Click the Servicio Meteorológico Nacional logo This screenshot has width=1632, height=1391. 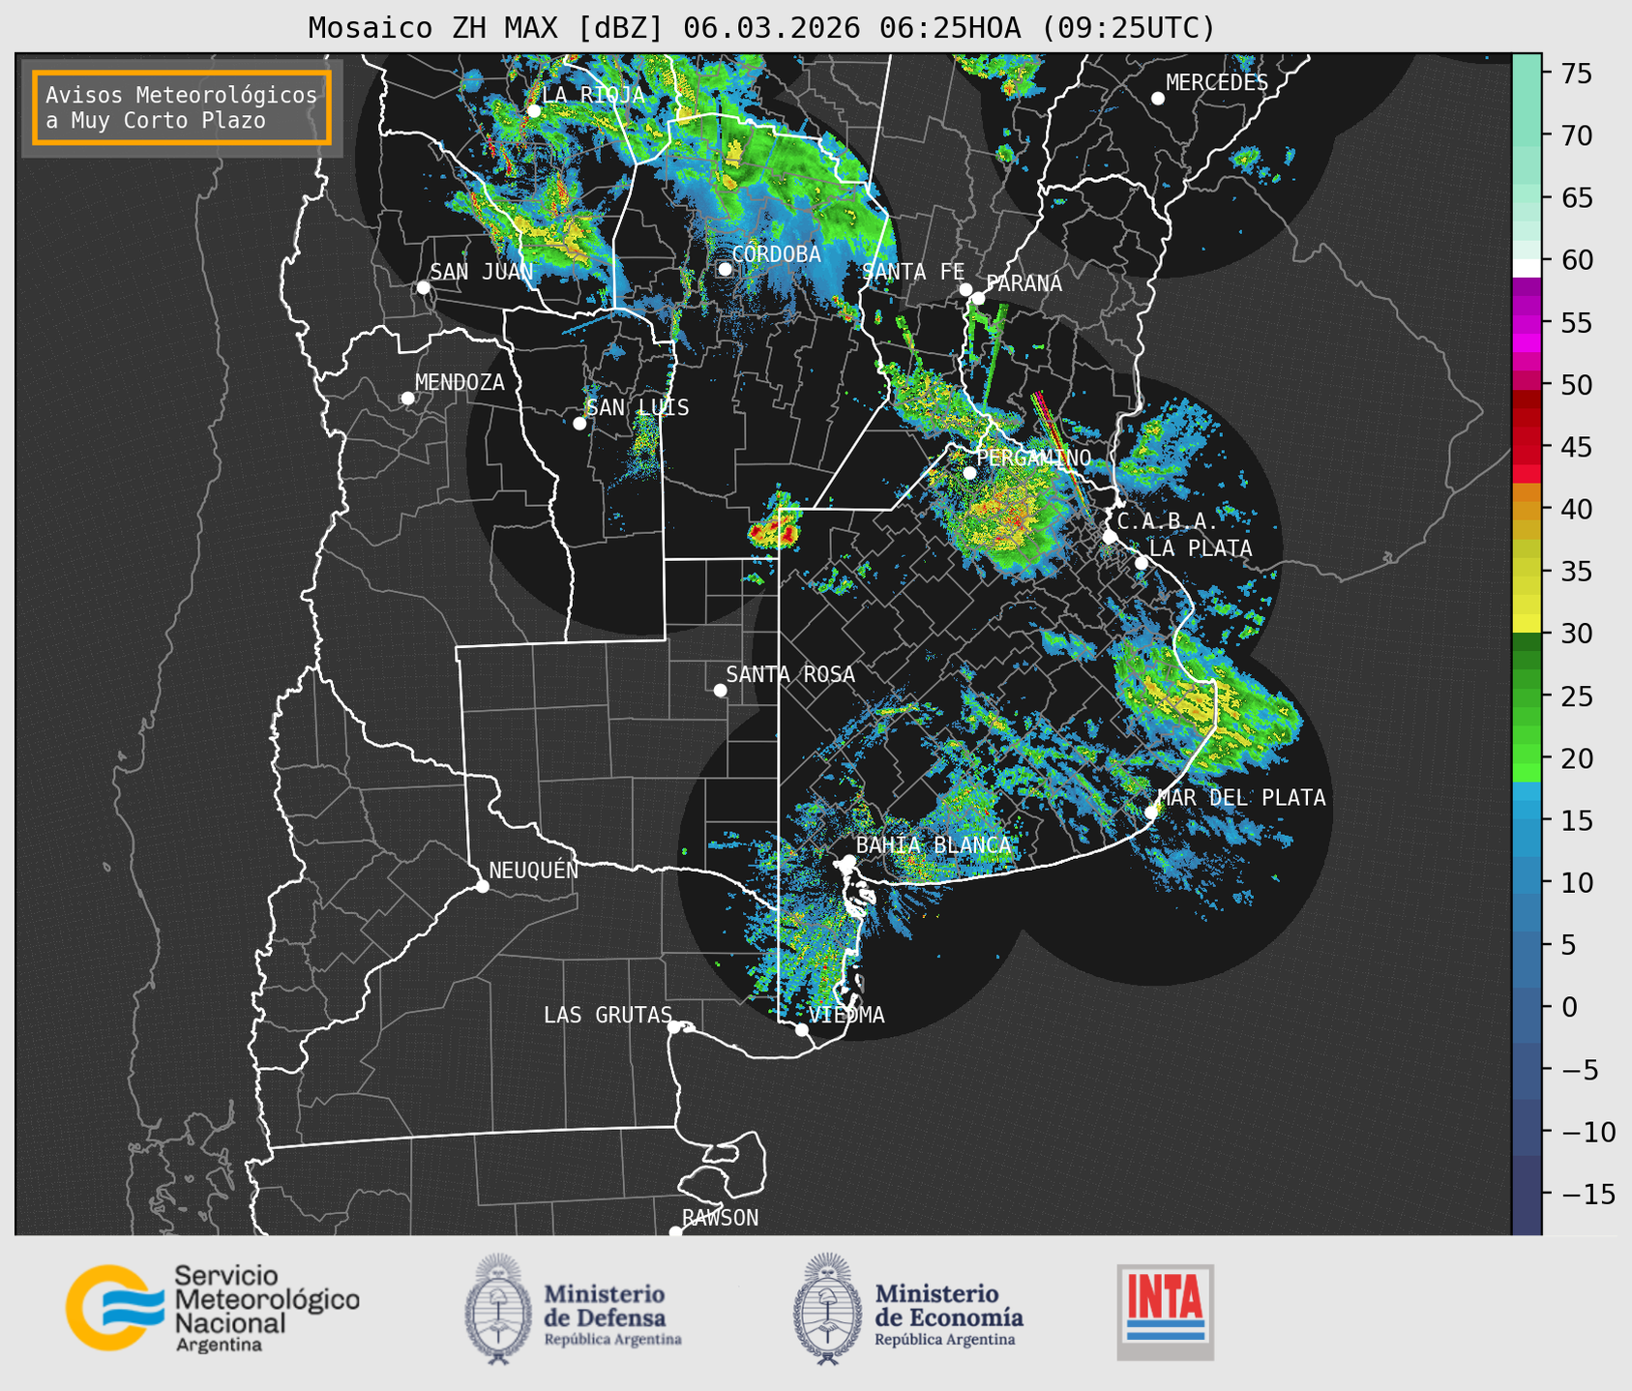(213, 1308)
